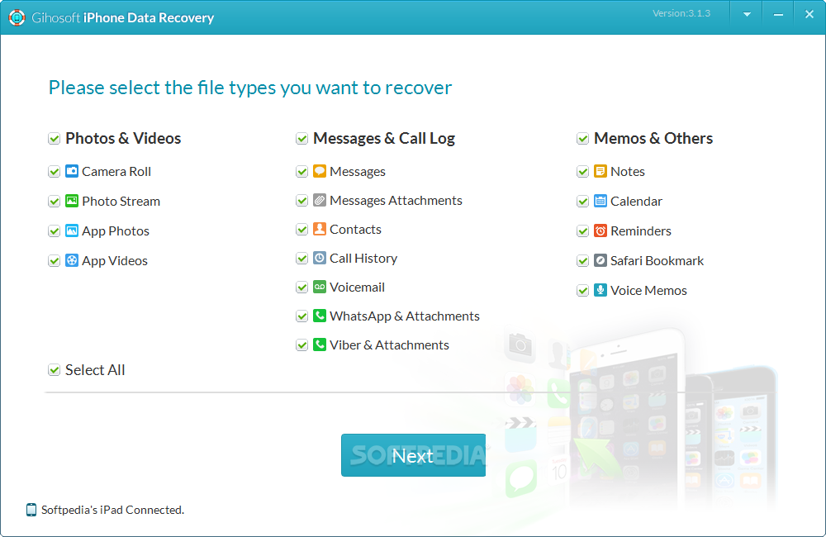Click the Camera Roll camera icon

[x=72, y=171]
